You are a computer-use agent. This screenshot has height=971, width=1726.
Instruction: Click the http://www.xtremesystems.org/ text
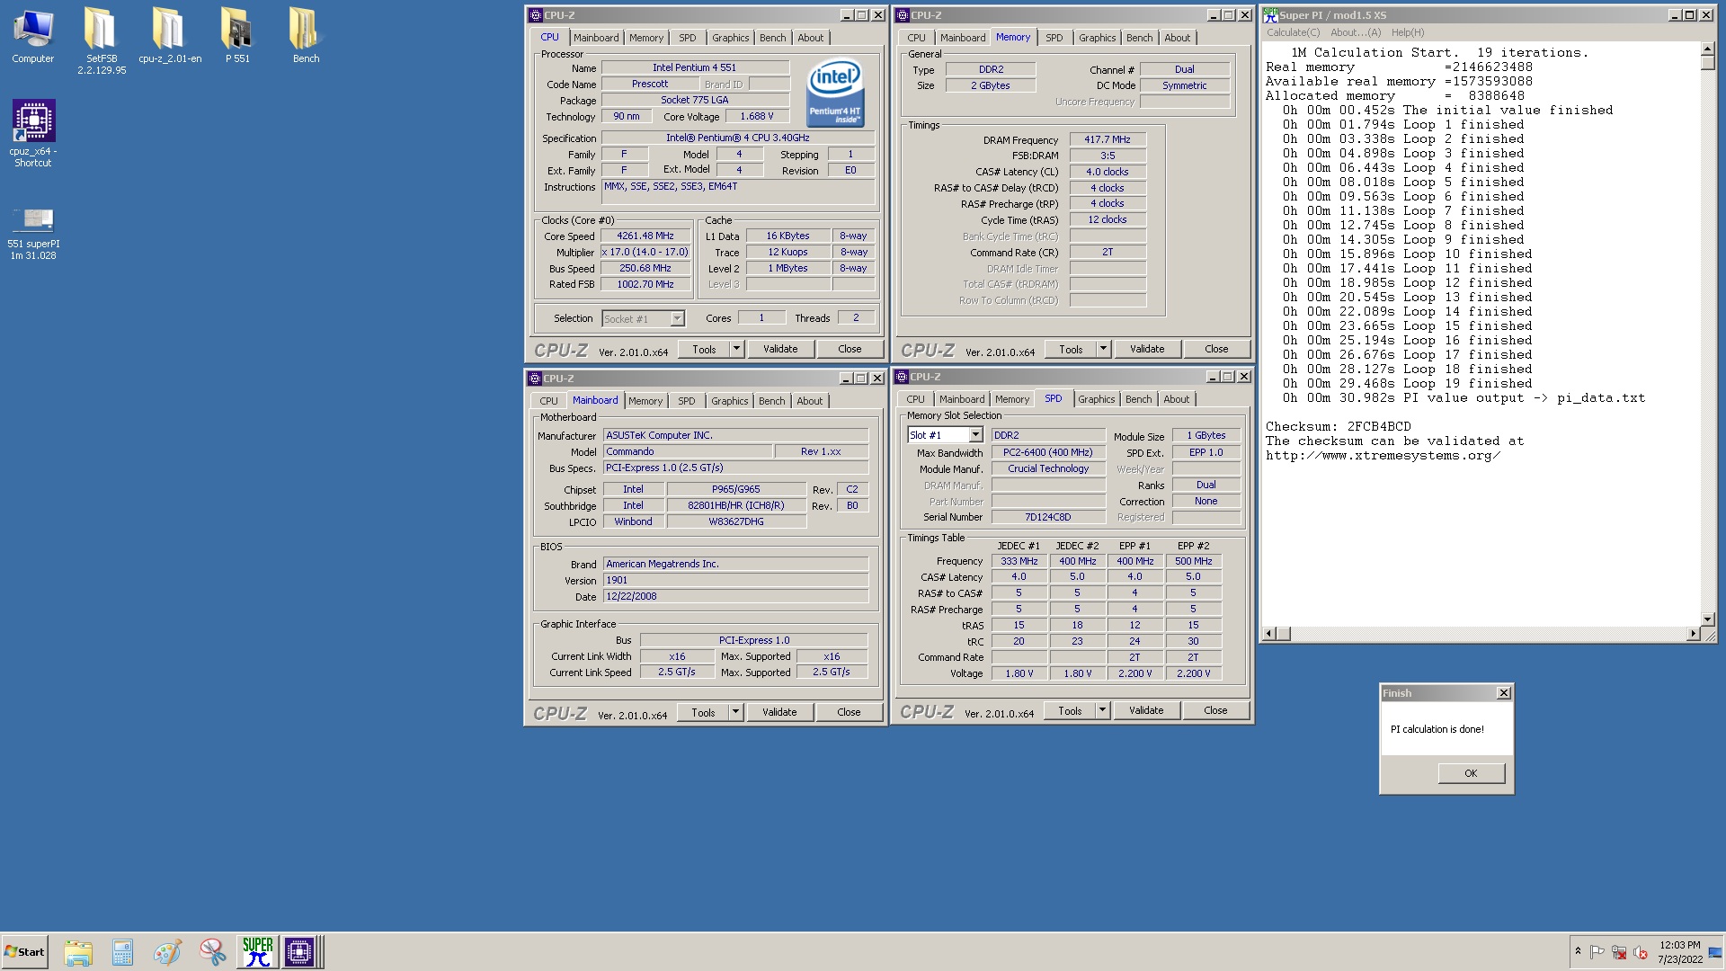click(x=1383, y=455)
